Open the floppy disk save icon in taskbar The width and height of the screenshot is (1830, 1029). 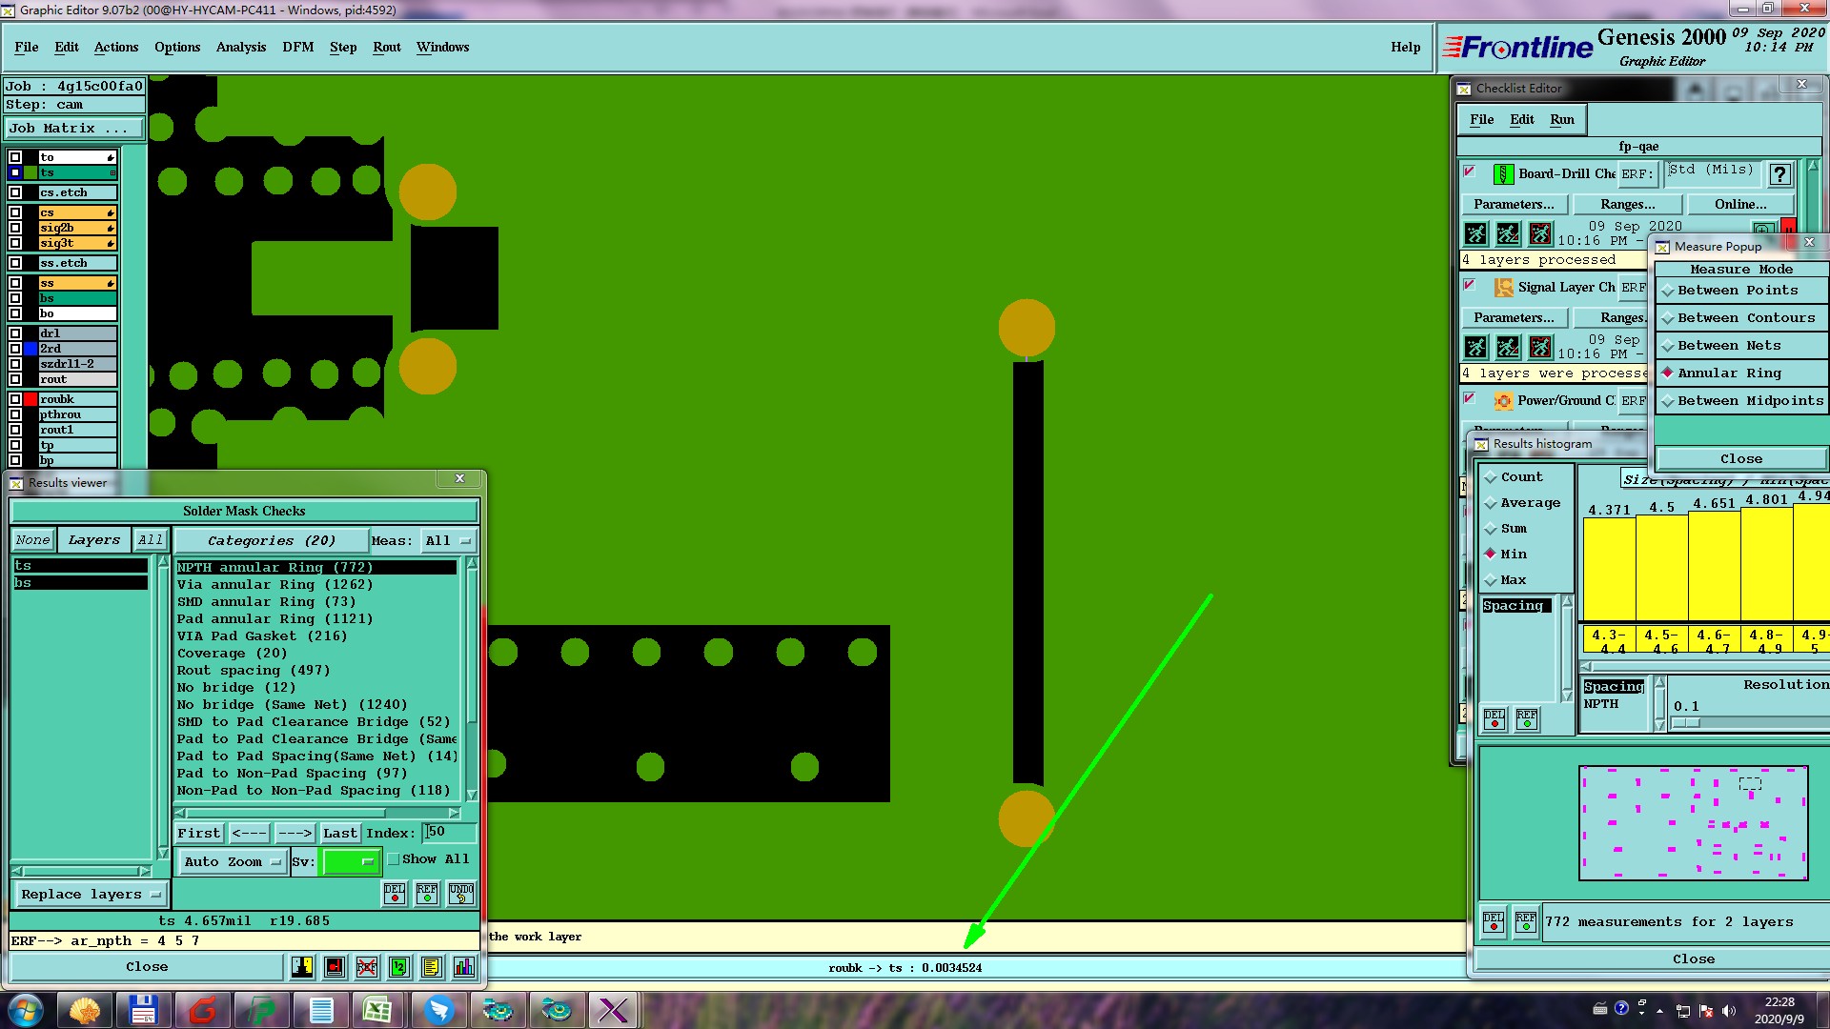pos(143,1010)
